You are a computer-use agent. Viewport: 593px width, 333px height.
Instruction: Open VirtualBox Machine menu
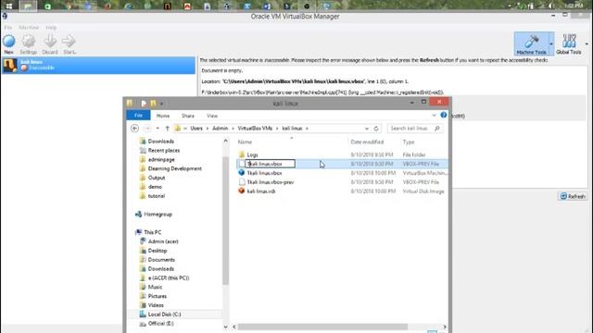click(29, 28)
